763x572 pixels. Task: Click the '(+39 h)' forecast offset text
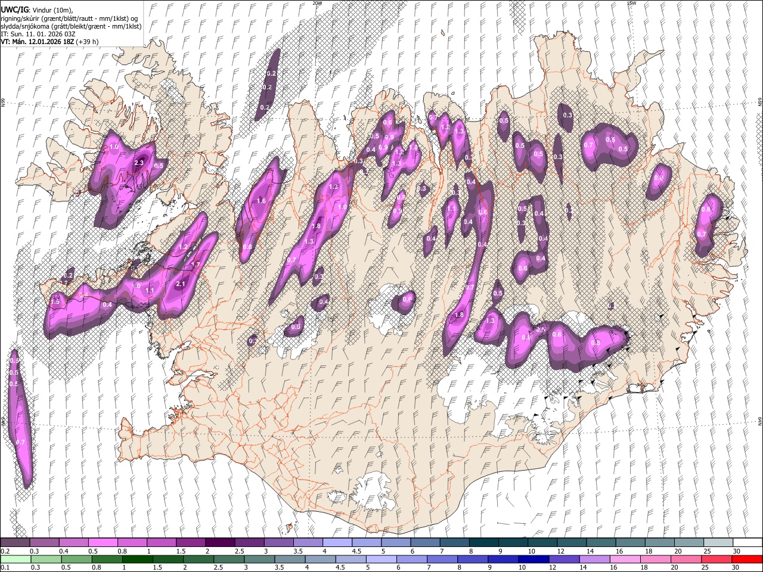click(88, 42)
